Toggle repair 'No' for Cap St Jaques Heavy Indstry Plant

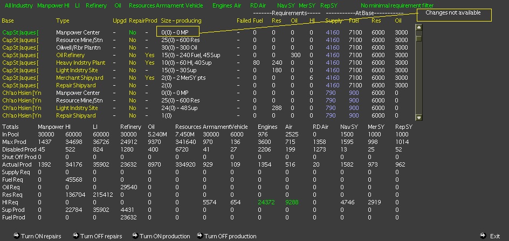pos(133,63)
